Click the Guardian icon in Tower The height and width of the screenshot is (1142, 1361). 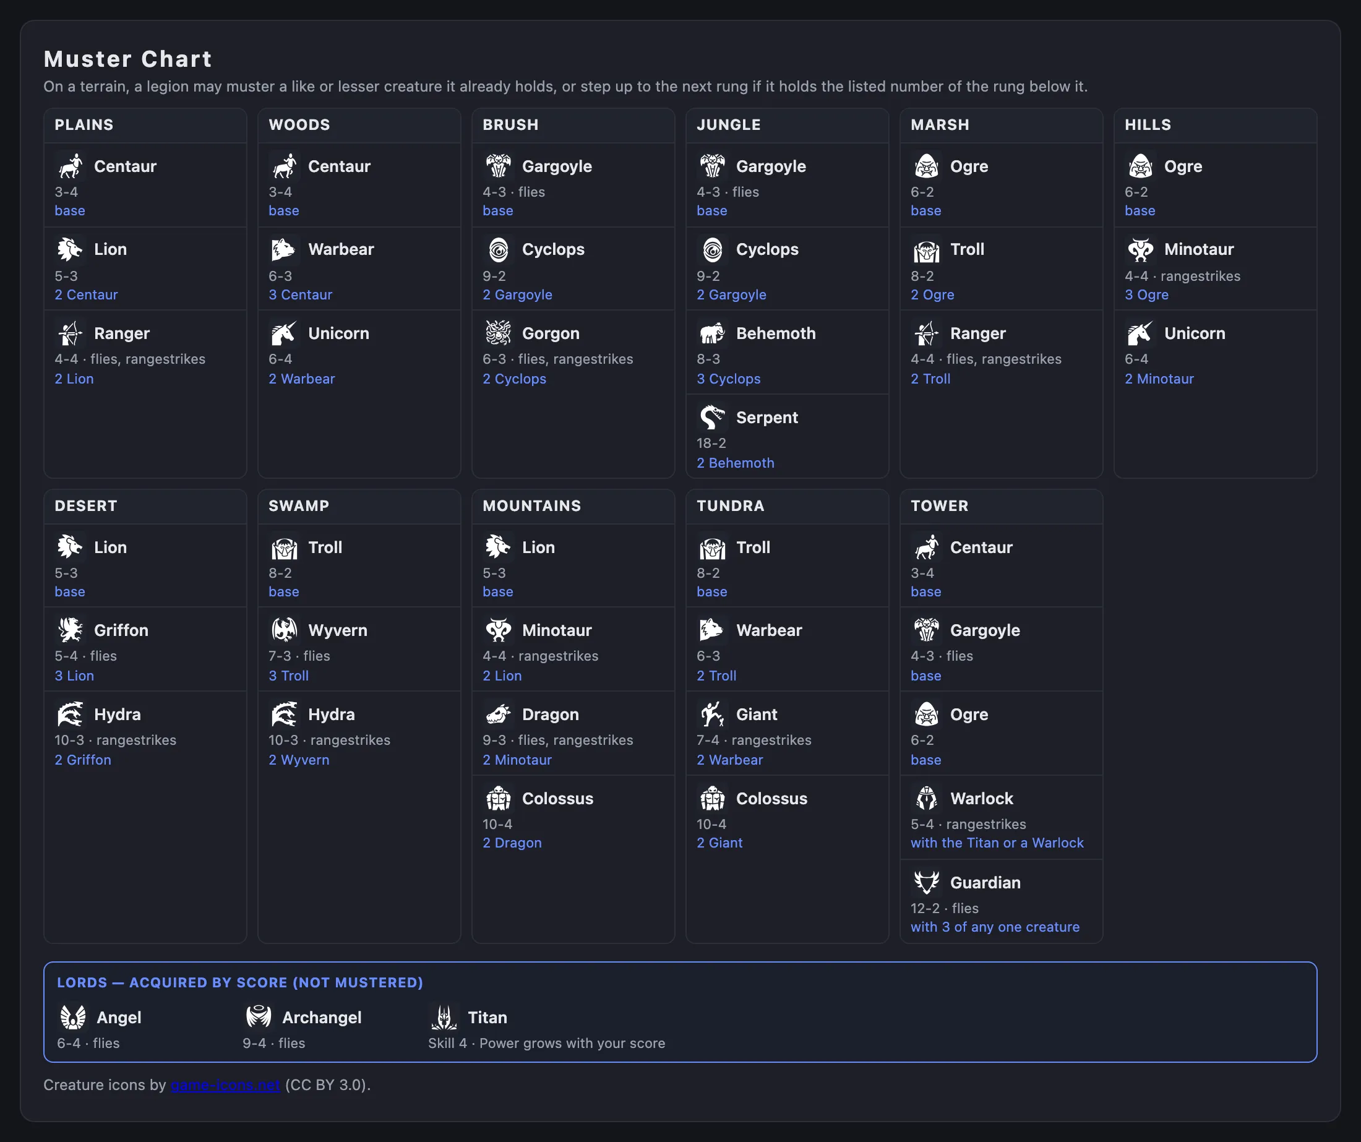pyautogui.click(x=926, y=883)
